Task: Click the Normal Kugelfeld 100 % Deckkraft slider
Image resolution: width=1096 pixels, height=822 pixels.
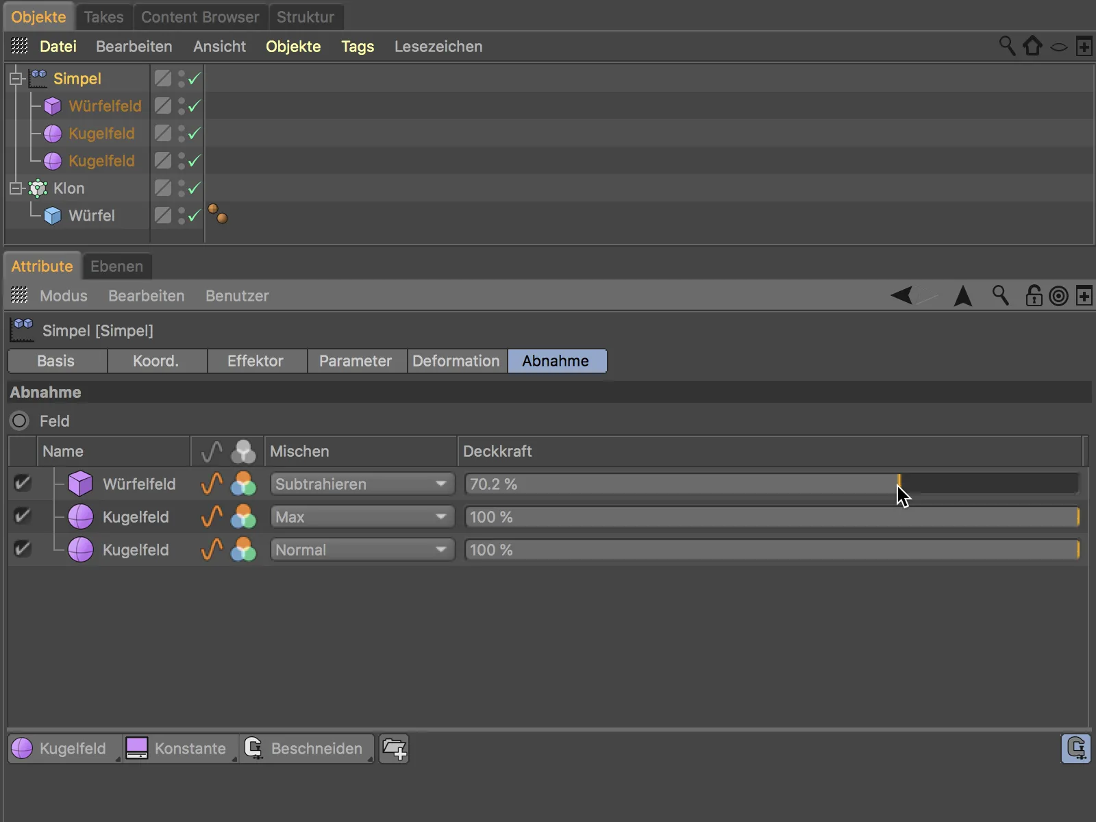Action: 772,549
